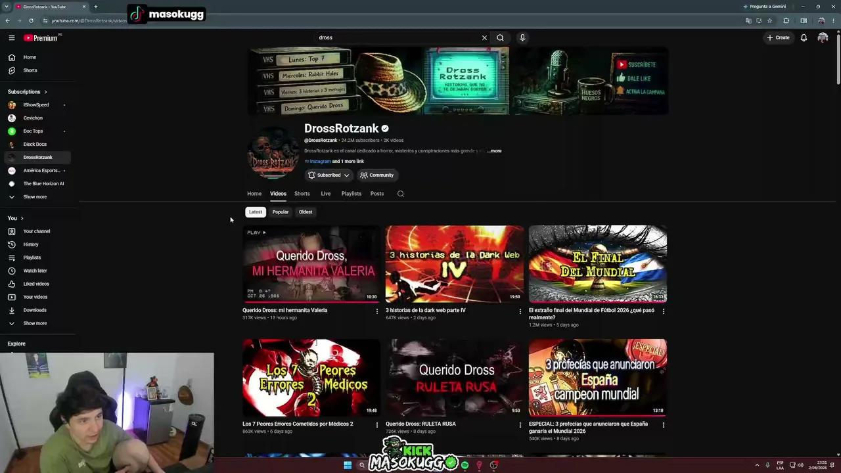The image size is (841, 473).
Task: Sort videos by Oldest
Action: pos(306,212)
